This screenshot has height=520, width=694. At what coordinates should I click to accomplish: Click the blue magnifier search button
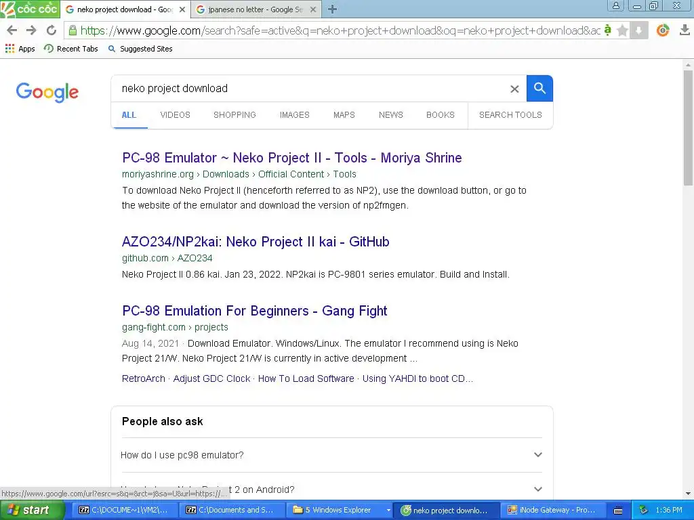[539, 88]
